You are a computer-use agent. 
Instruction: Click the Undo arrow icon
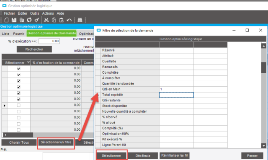pyautogui.click(x=69, y=20)
